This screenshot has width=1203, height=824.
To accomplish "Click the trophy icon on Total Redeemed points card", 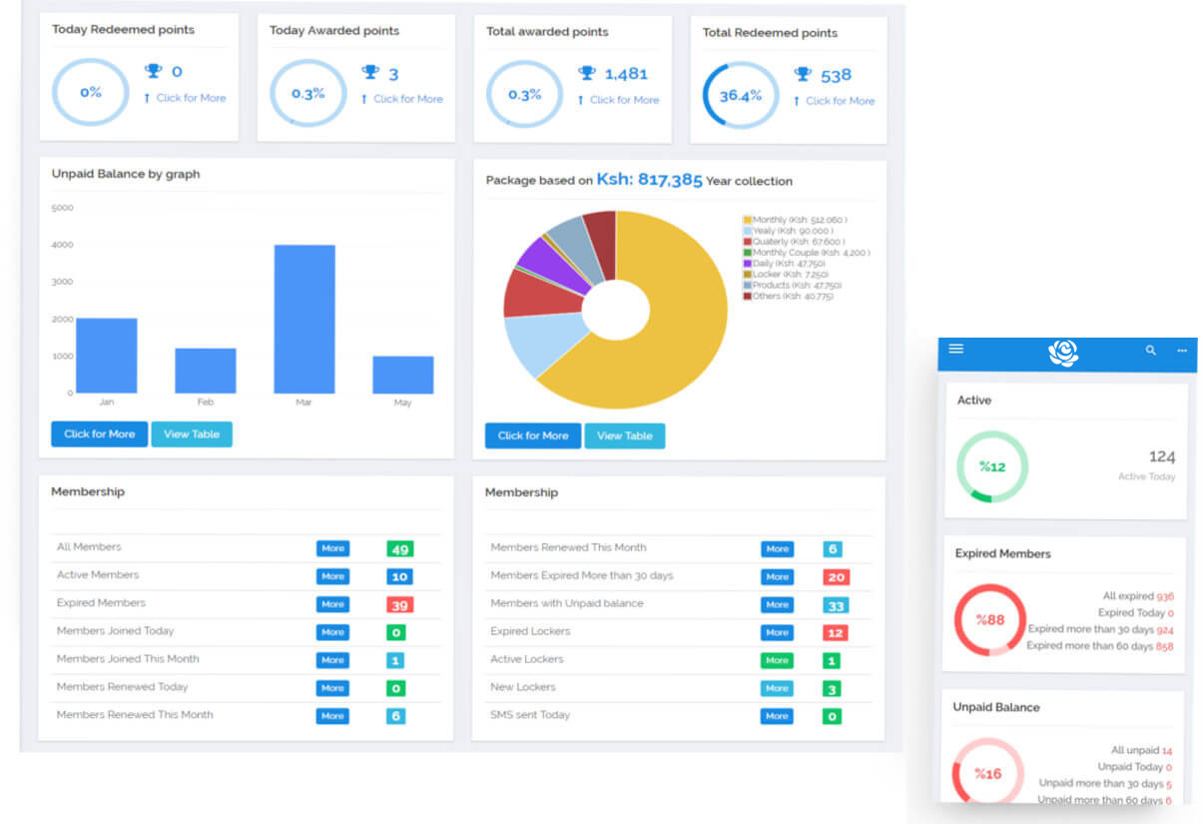I will coord(804,75).
